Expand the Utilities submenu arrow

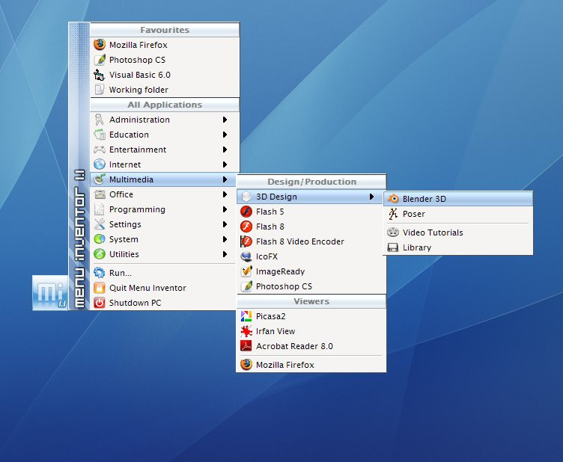point(225,254)
